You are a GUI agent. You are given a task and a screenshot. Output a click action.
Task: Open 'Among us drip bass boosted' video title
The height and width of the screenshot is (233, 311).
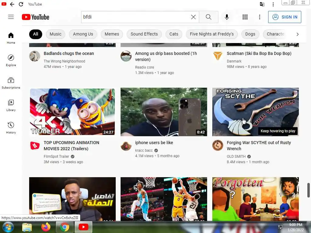[x=166, y=56]
